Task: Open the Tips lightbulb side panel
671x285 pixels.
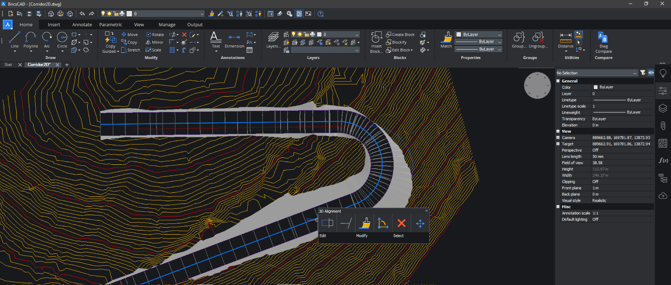Action: (x=663, y=73)
